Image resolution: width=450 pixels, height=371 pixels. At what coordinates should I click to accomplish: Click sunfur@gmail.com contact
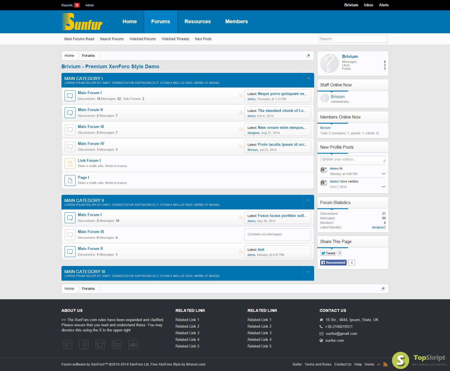[x=341, y=333]
